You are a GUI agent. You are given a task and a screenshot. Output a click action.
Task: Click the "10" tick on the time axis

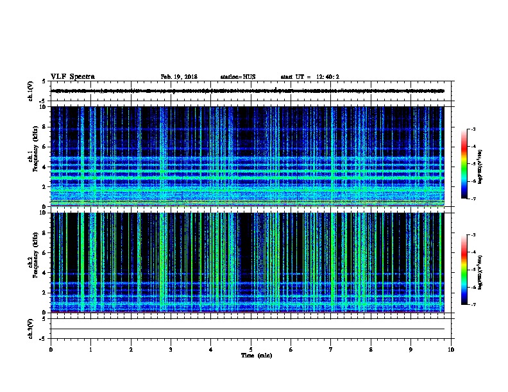click(451, 350)
